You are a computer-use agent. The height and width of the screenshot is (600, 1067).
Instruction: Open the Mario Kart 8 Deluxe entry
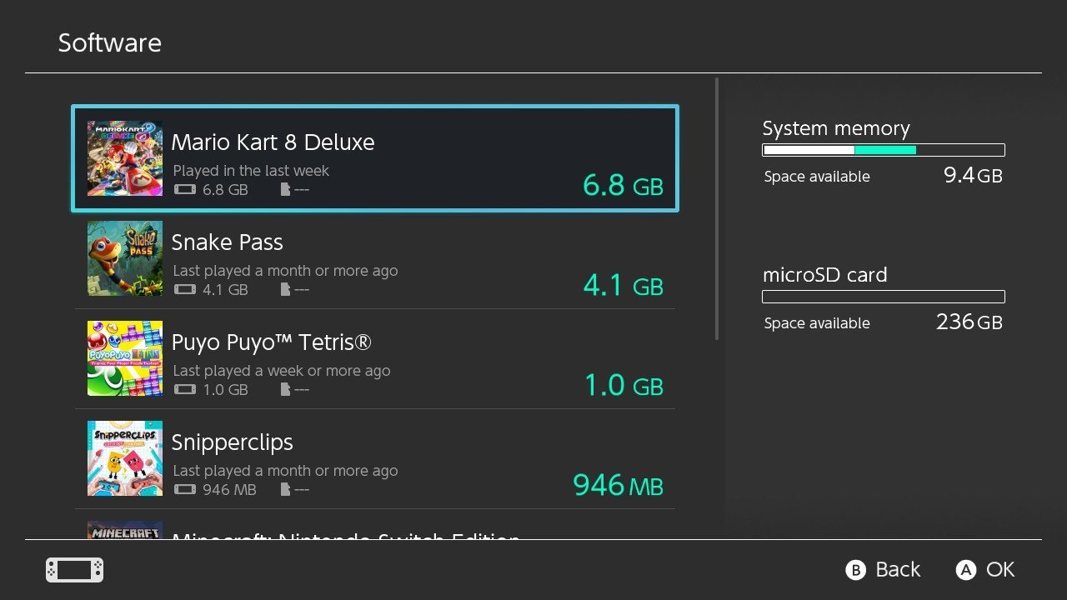click(x=375, y=158)
